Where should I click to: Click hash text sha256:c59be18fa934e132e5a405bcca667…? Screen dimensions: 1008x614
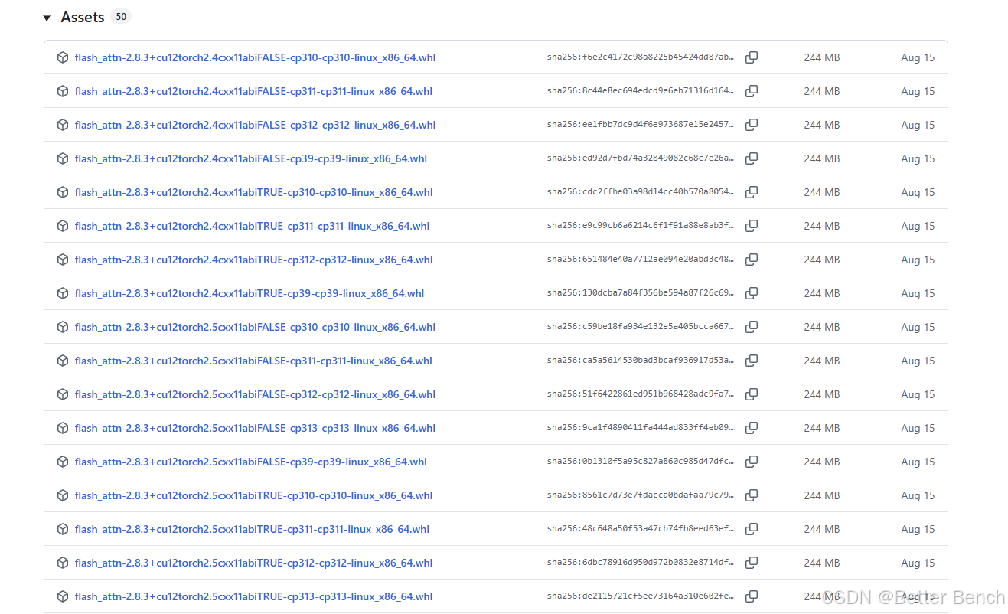pyautogui.click(x=641, y=327)
